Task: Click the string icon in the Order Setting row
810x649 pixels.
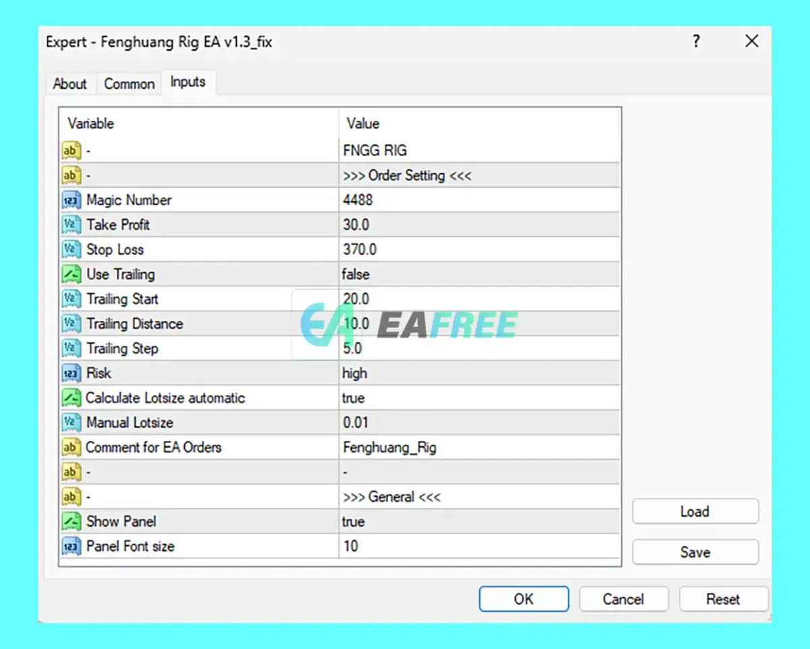Action: point(71,176)
